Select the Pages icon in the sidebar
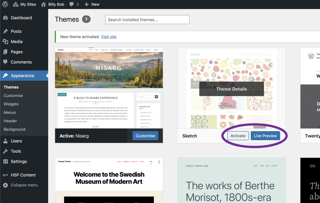320x203 pixels. click(x=6, y=52)
